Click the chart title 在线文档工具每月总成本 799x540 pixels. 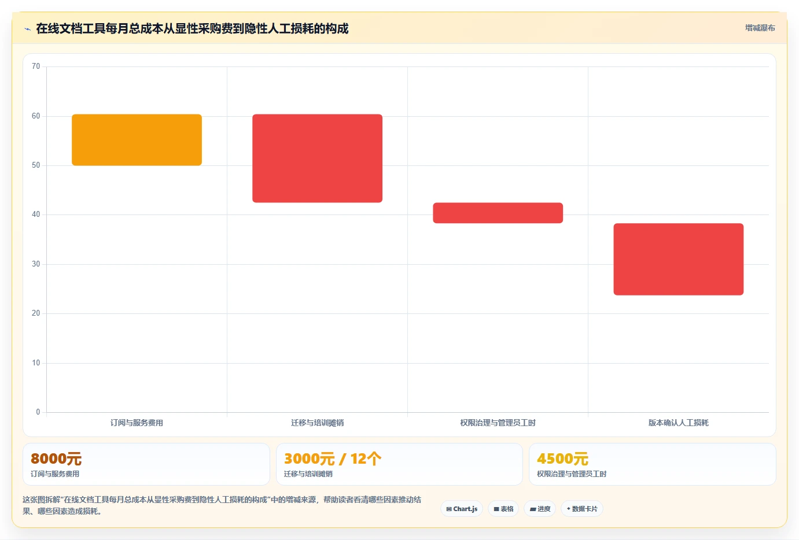(192, 28)
